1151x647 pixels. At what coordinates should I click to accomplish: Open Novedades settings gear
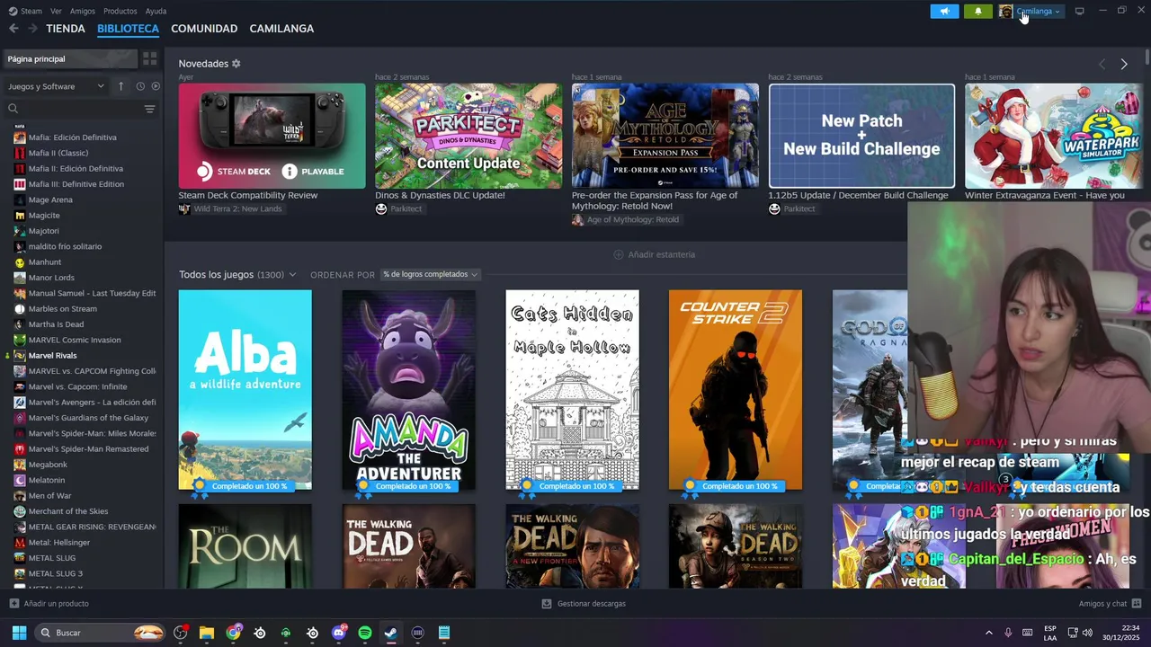click(236, 64)
